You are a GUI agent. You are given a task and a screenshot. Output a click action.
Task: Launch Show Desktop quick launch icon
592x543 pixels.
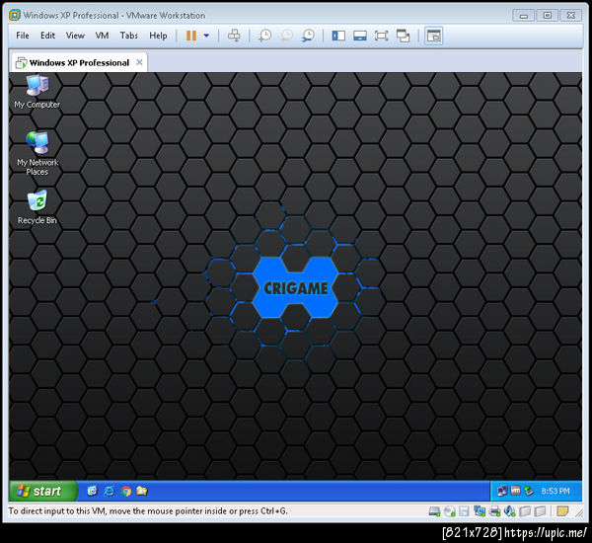pos(92,491)
